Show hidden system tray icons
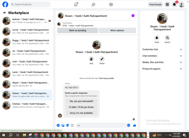 (166, 135)
